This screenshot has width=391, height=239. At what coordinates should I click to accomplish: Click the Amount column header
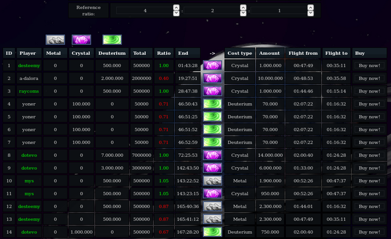(270, 53)
